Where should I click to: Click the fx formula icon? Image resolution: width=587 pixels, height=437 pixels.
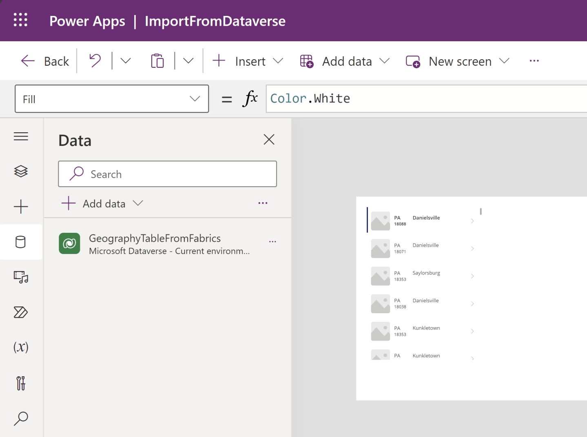click(x=250, y=98)
